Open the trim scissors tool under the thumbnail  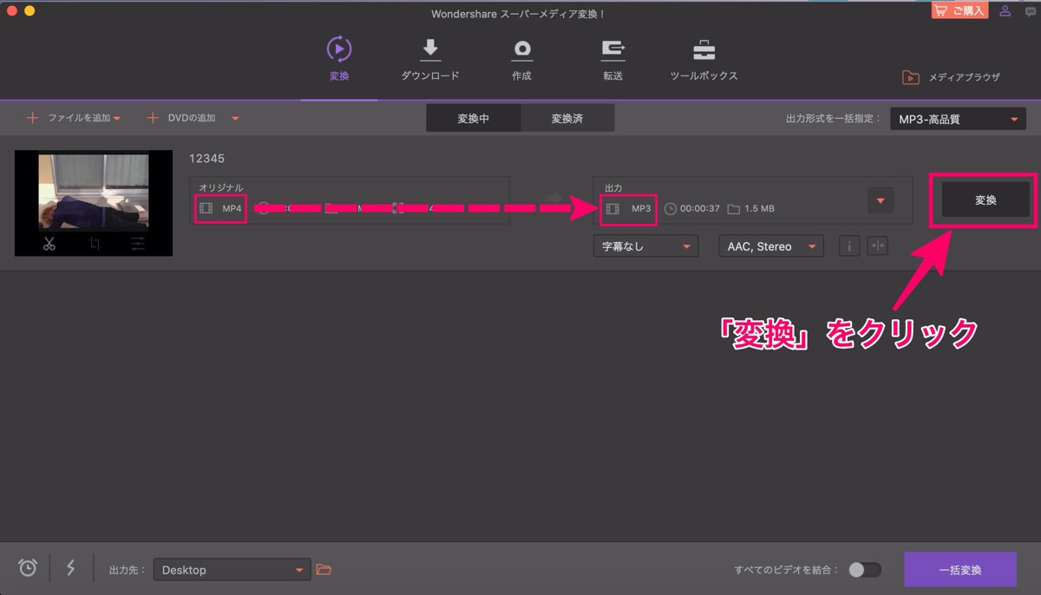(x=49, y=244)
